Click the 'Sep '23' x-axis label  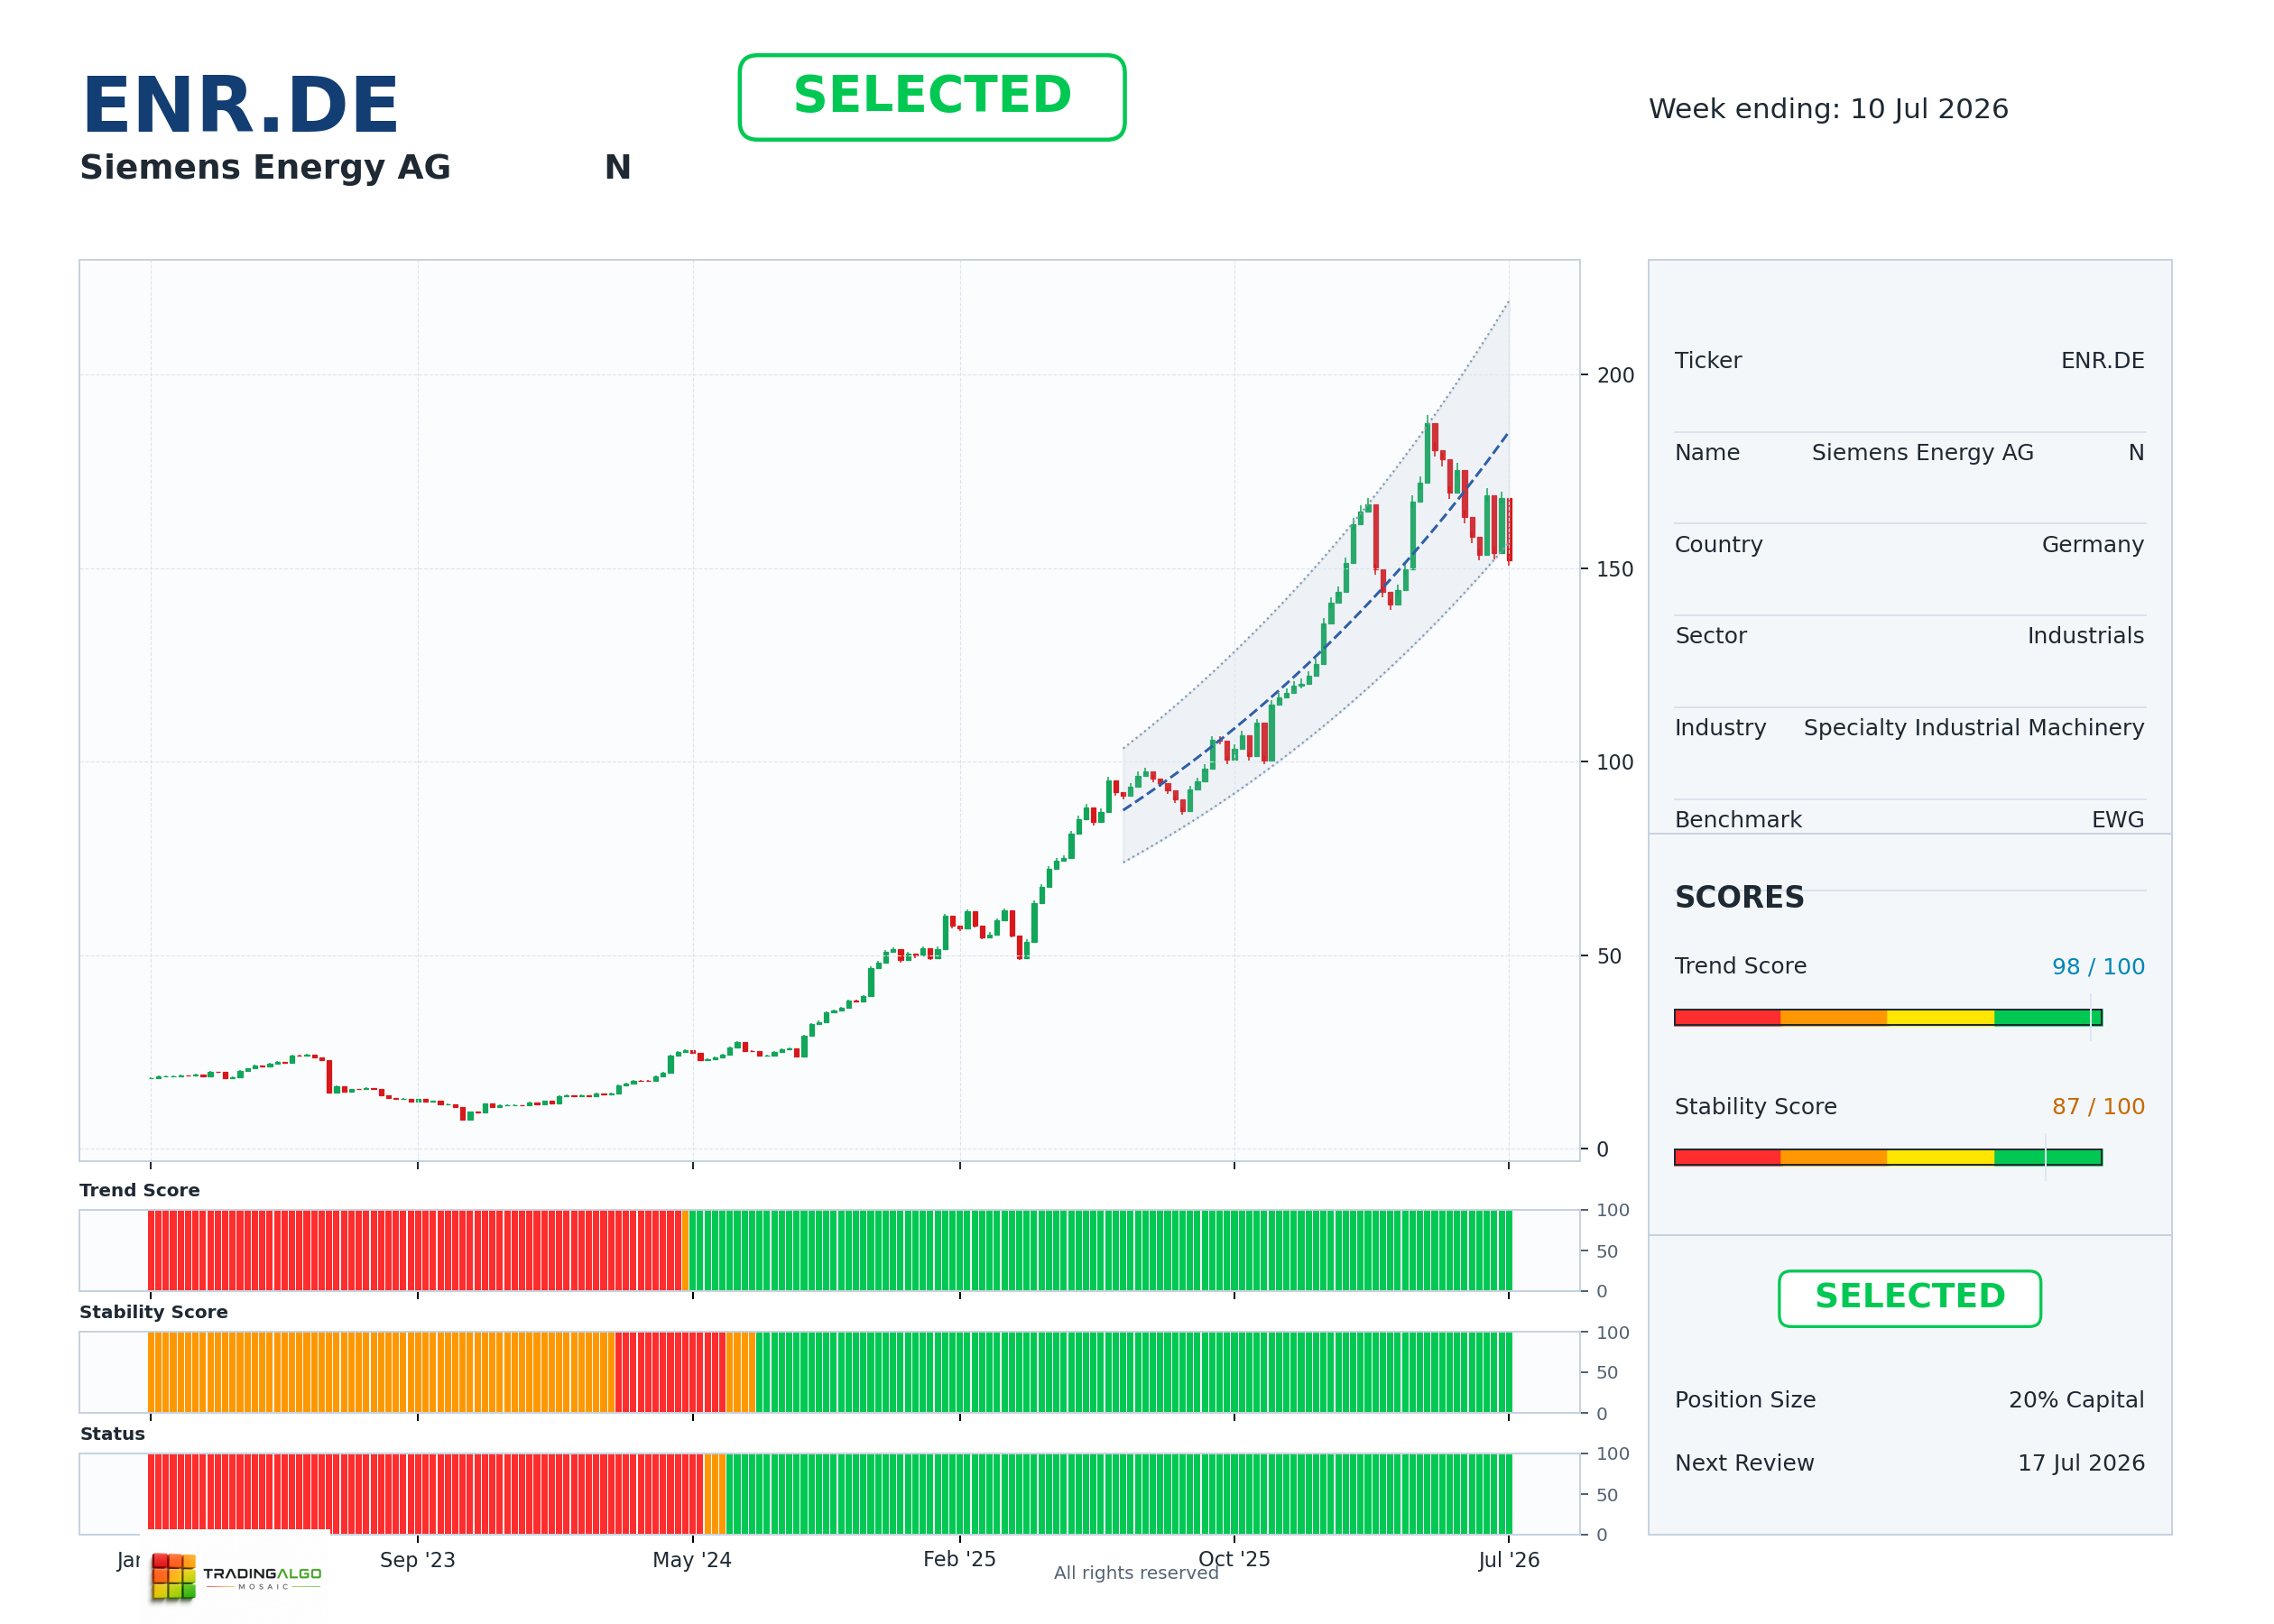[x=417, y=1559]
